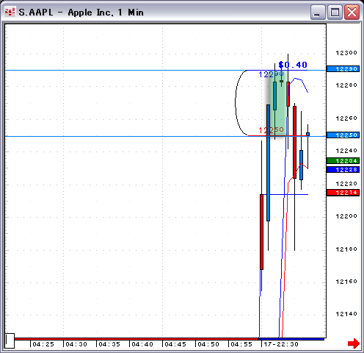This screenshot has width=364, height=353.
Task: Click the 12140 price axis label
Action: (346, 314)
